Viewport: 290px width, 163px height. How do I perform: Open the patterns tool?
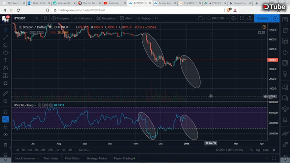click(x=5, y=68)
